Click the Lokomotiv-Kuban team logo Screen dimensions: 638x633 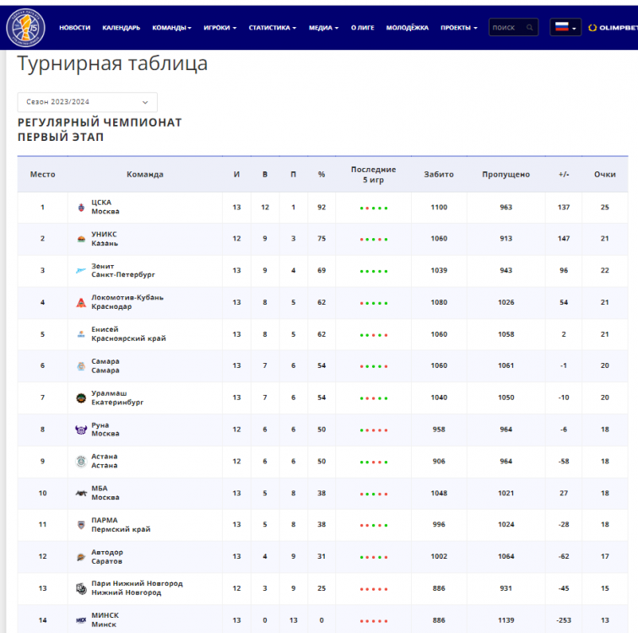point(81,303)
